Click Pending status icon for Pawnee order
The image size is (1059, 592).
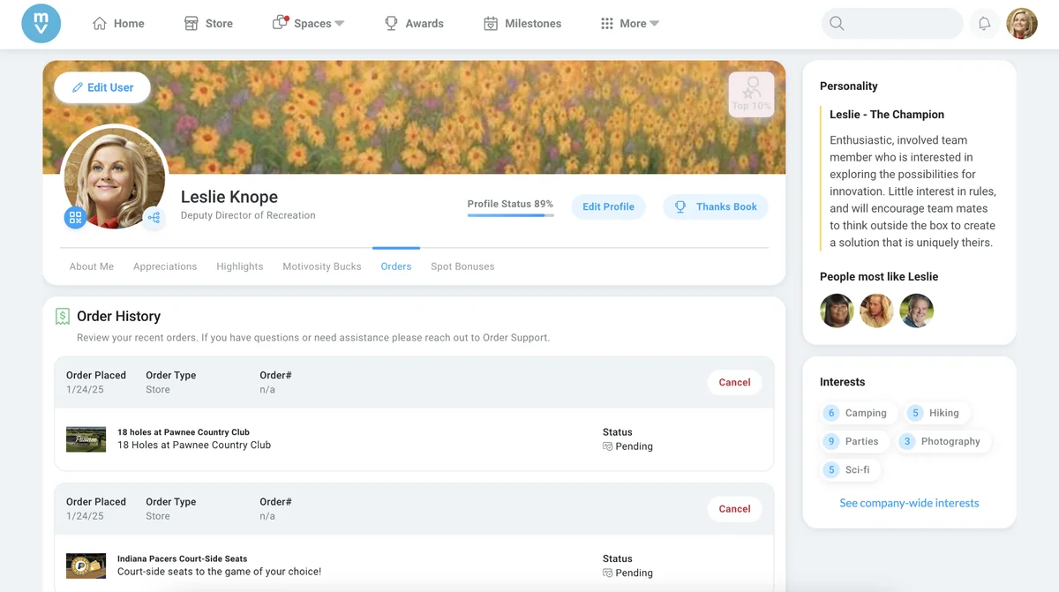(607, 446)
